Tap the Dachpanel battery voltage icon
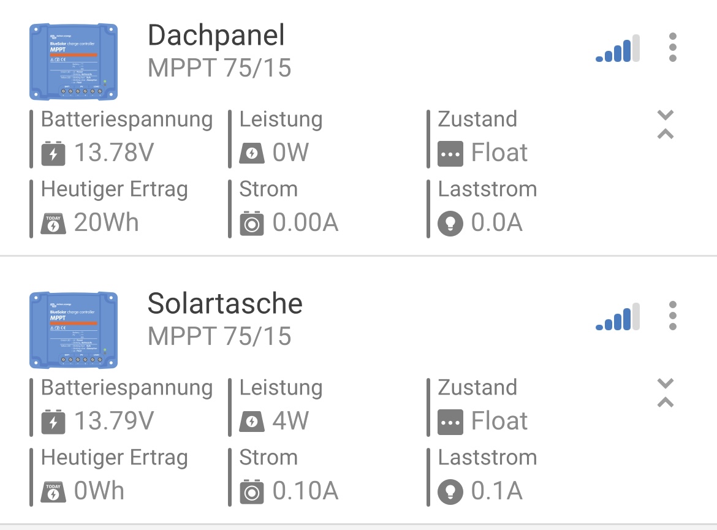Viewport: 717px width, 530px height. point(53,153)
